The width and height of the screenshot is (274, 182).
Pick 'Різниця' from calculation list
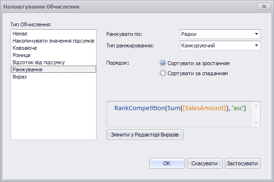pyautogui.click(x=54, y=55)
